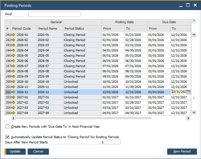The width and height of the screenshot is (201, 159).
Task: Open link arrow for period 2026-07
Action: tap(13, 66)
